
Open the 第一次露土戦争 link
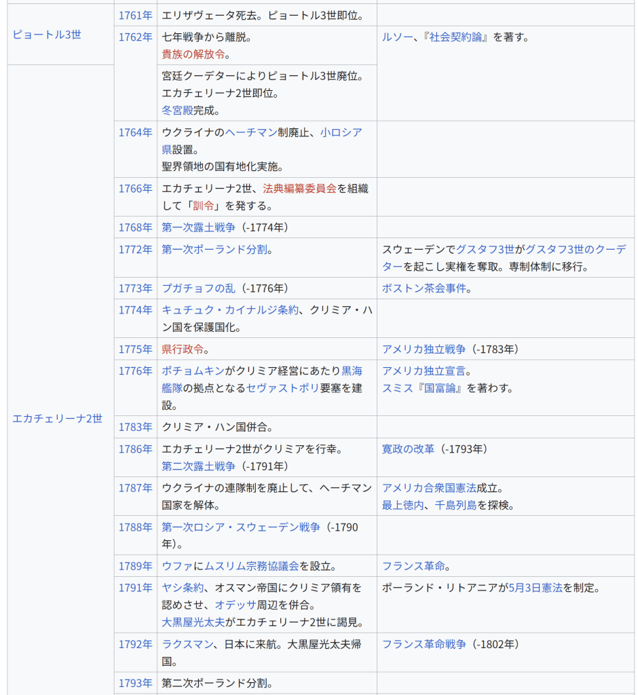click(199, 227)
